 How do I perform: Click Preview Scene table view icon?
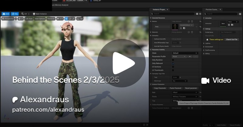pyautogui.click(x=240, y=14)
